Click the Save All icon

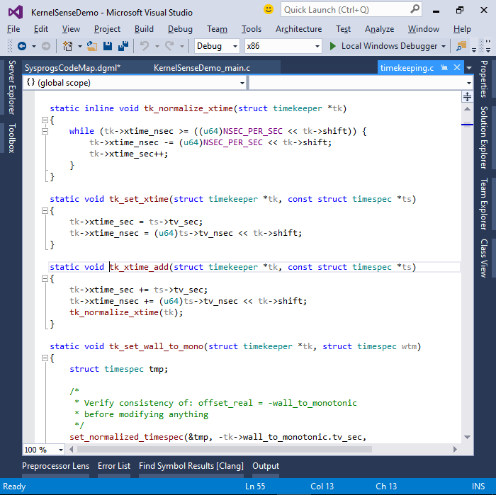[123, 46]
